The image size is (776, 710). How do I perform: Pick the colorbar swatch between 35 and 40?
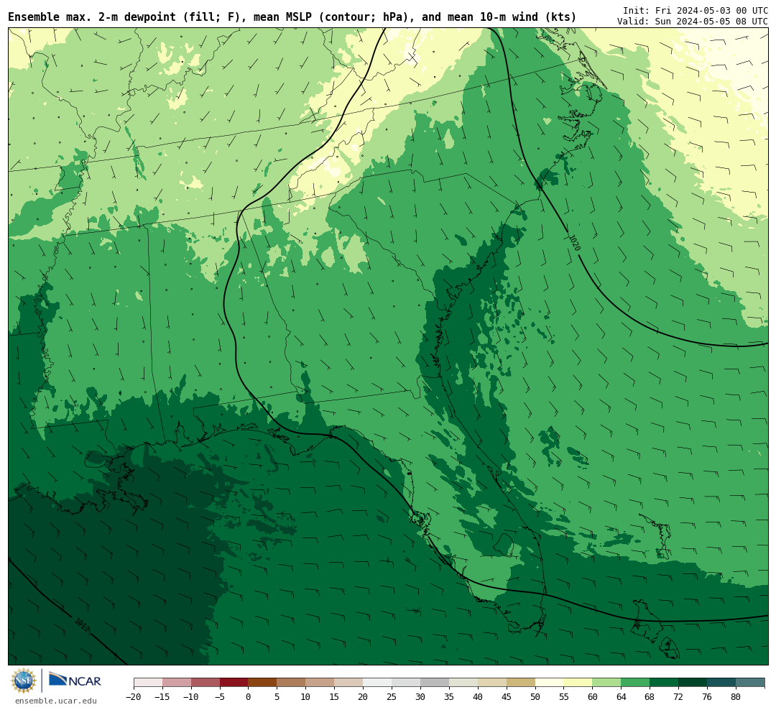coord(463,683)
